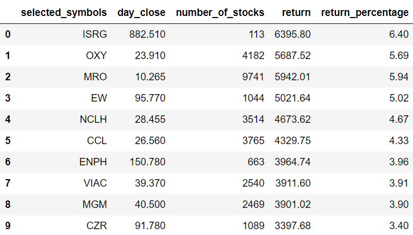This screenshot has width=413, height=235.
Task: Select the EW symbol cell
Action: [99, 98]
